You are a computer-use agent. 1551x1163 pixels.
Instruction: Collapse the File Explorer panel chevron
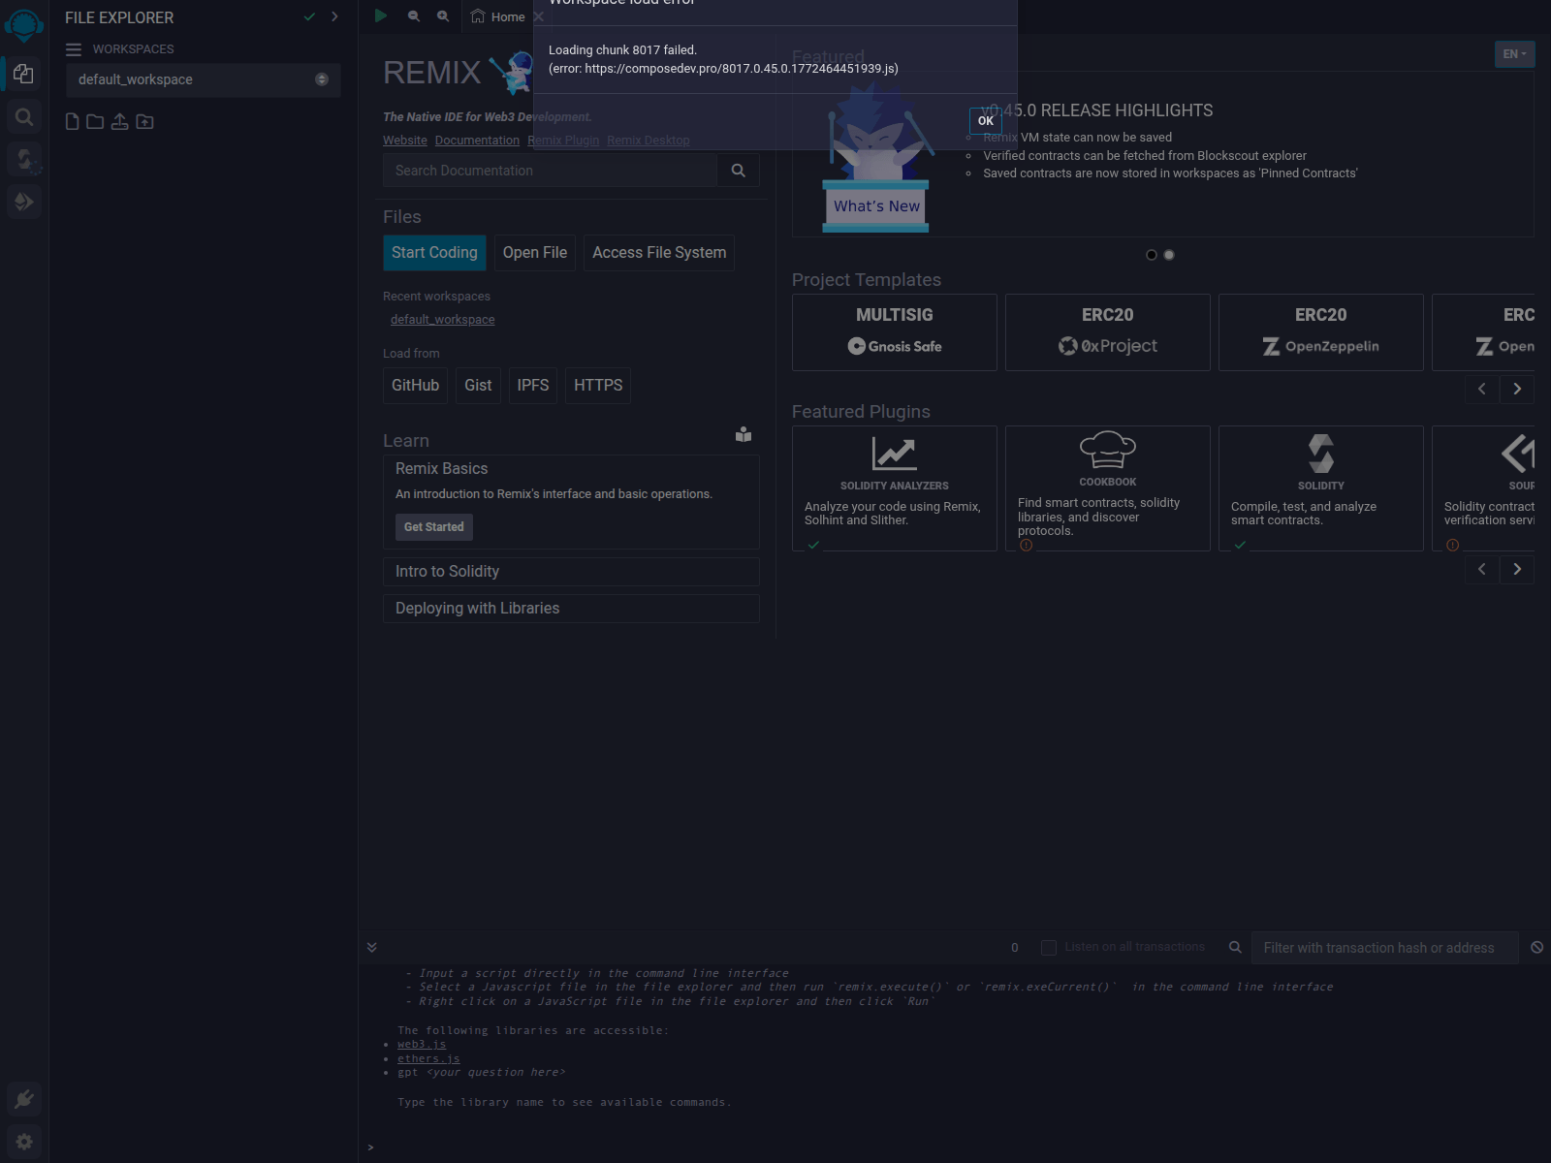pyautogui.click(x=334, y=16)
